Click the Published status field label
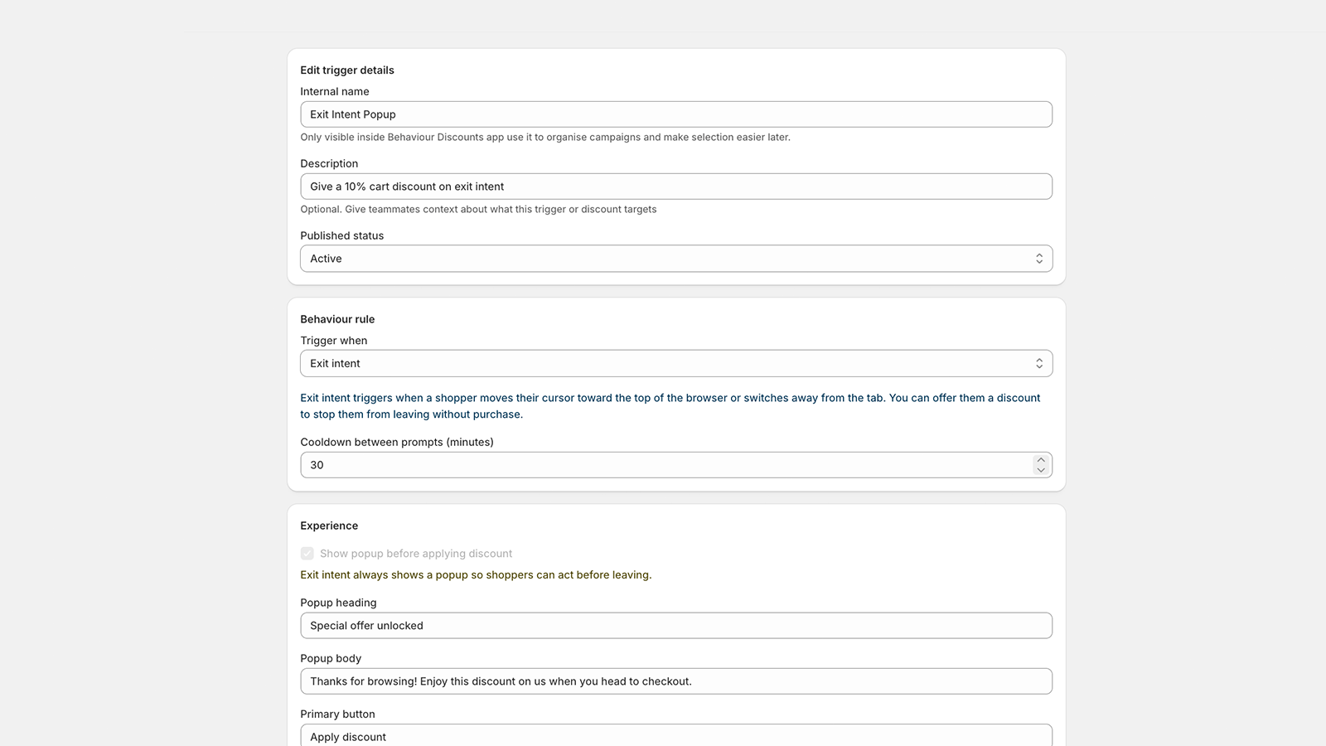Screen dimensions: 1326x746 coord(341,235)
